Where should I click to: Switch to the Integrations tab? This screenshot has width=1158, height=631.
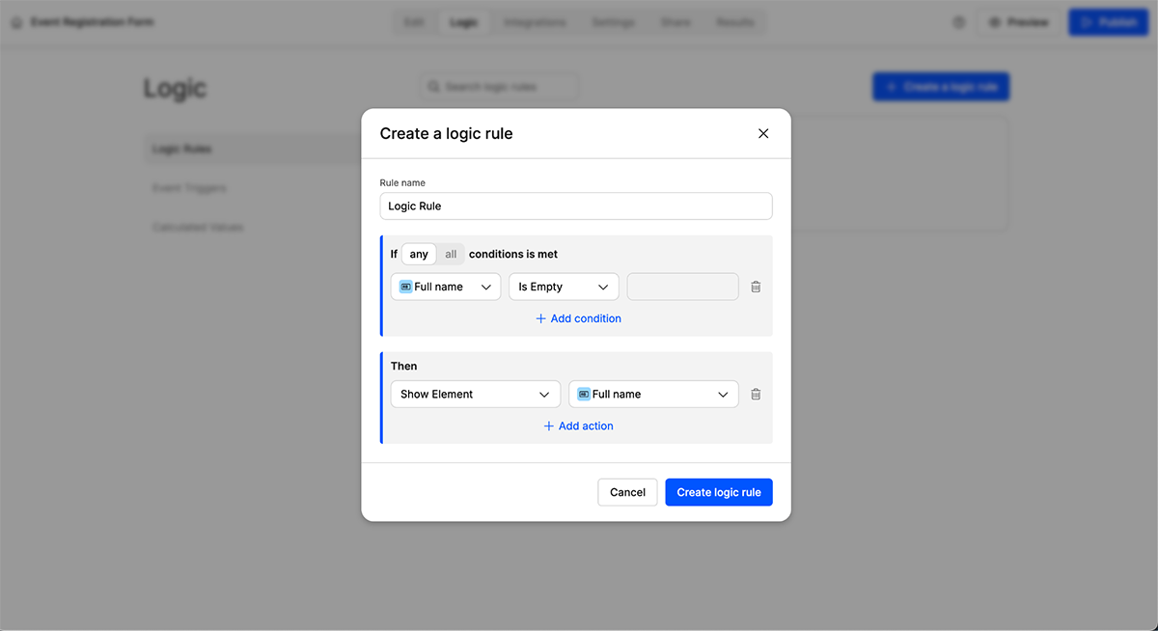pos(535,22)
